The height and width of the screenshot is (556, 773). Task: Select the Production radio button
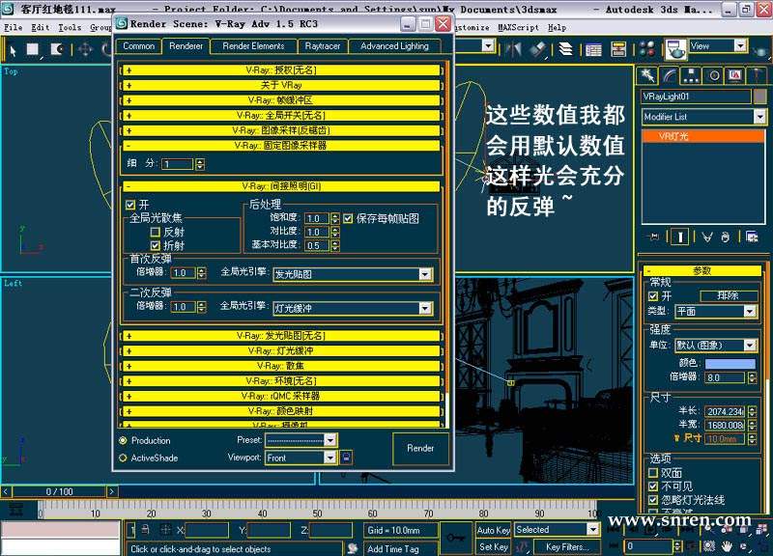click(123, 440)
